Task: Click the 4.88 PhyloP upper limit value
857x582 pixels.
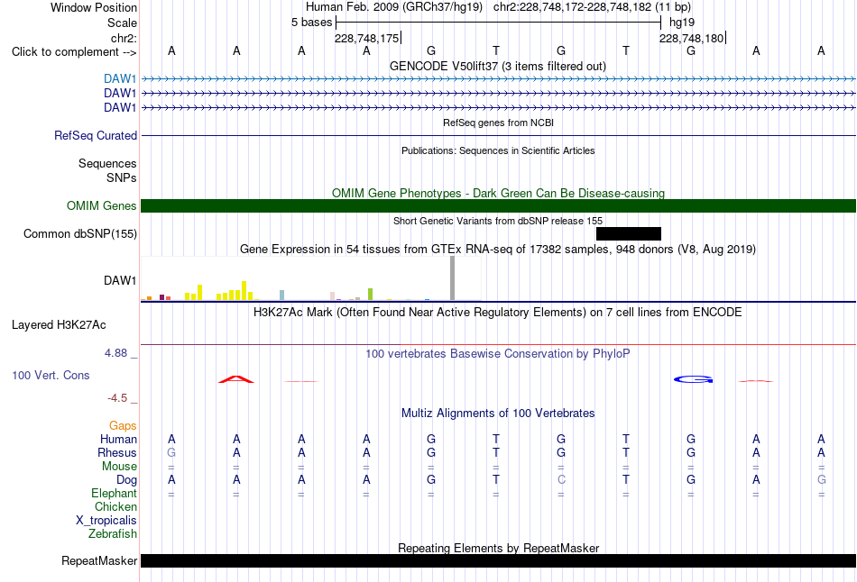Action: click(115, 353)
